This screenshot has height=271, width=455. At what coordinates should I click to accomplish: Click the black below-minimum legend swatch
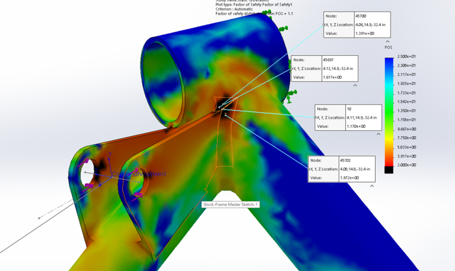click(389, 170)
